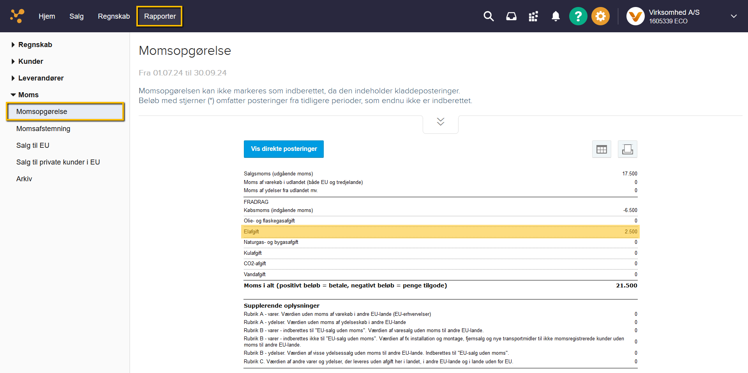Open settings via the gear icon

tap(600, 16)
